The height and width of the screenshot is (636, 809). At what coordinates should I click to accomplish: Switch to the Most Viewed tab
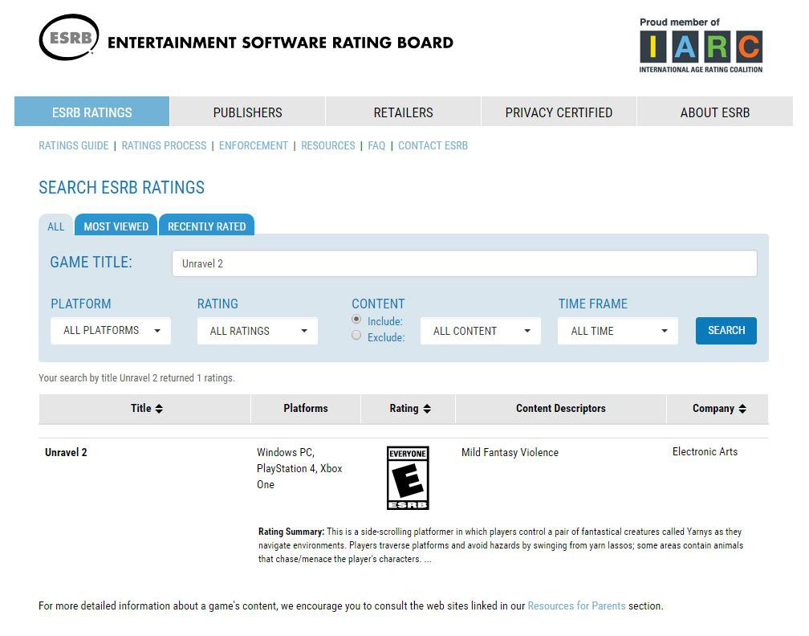116,226
